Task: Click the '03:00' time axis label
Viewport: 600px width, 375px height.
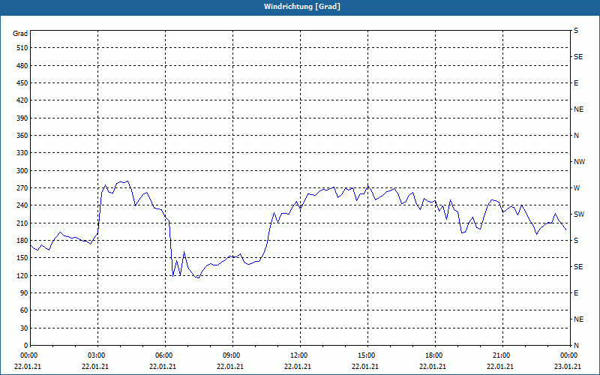Action: pyautogui.click(x=98, y=355)
